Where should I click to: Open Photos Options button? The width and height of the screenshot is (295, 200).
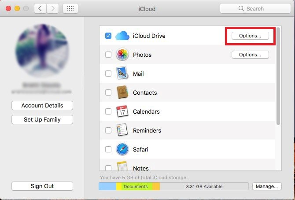coord(250,55)
